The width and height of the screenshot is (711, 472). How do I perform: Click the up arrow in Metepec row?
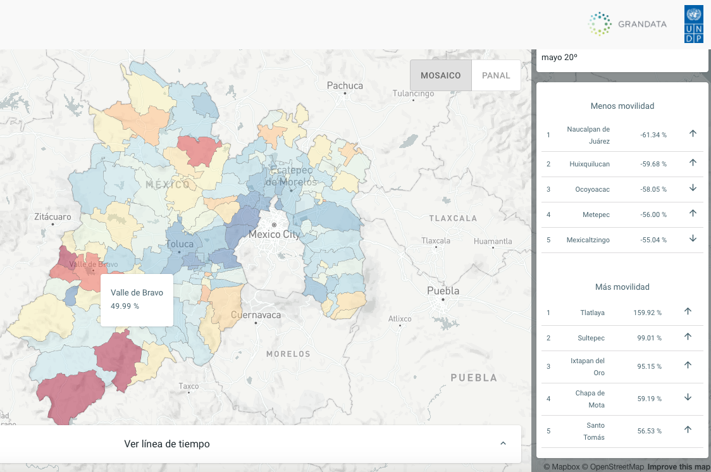point(693,213)
